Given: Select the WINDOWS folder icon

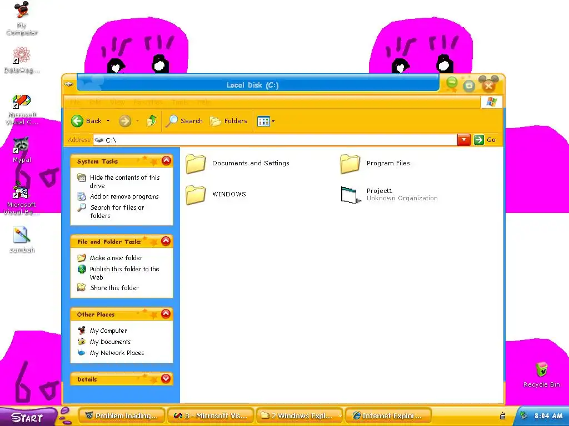Looking at the screenshot, I should pos(196,195).
